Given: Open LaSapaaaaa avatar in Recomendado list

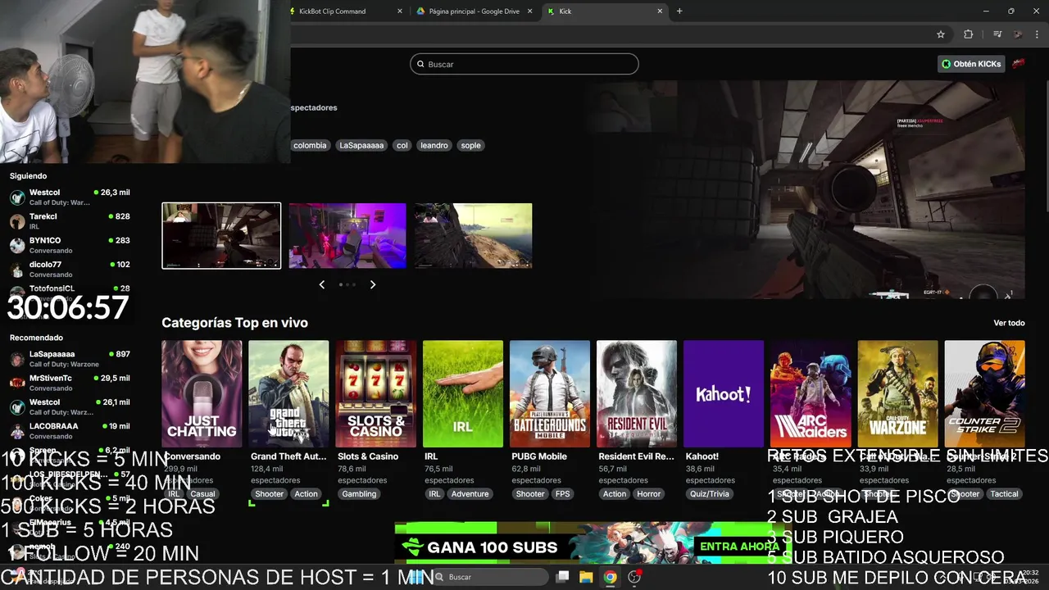Looking at the screenshot, I should (x=17, y=359).
